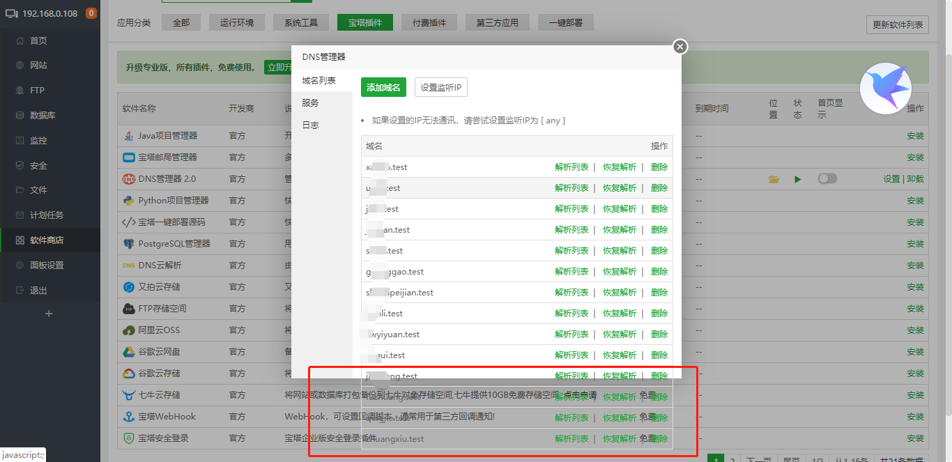Image resolution: width=952 pixels, height=462 pixels.
Task: Click the 宝塔WebHook anchor icon
Action: tap(128, 417)
